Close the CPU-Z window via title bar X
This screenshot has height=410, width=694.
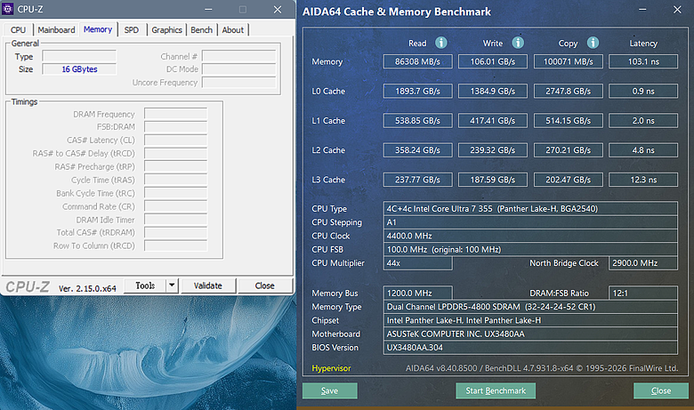(x=278, y=9)
